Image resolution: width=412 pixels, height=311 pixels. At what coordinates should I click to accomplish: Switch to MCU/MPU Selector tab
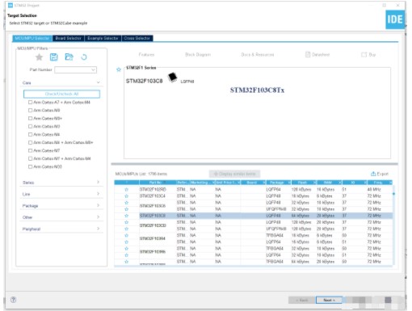(32, 38)
